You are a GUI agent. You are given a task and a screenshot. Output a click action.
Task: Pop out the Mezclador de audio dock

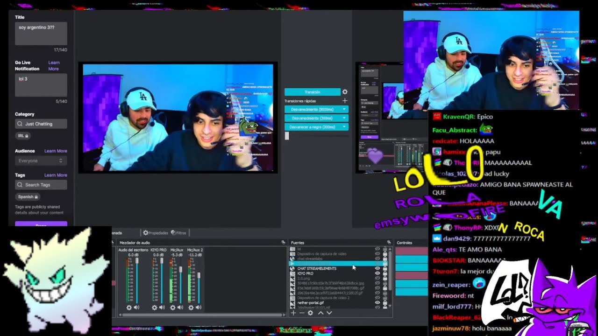283,243
